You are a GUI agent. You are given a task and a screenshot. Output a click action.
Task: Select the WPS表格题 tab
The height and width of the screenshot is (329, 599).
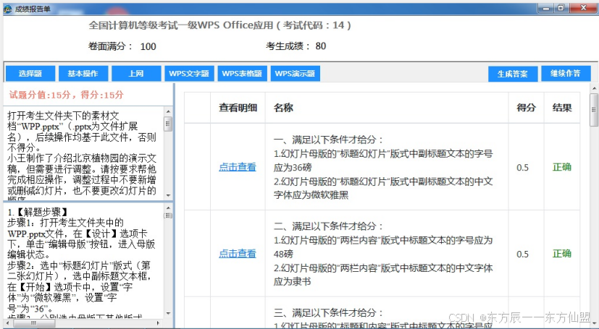tap(242, 74)
